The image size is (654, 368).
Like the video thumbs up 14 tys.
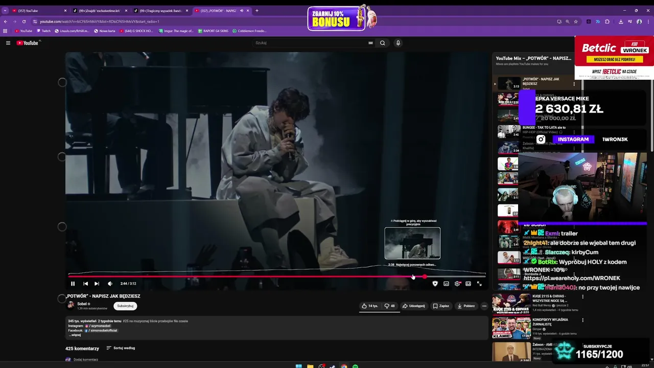(369, 306)
